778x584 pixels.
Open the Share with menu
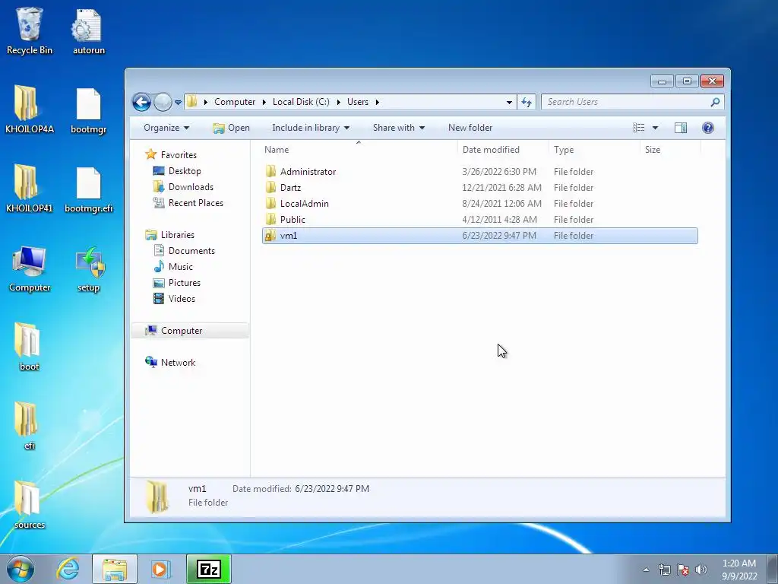pos(398,128)
